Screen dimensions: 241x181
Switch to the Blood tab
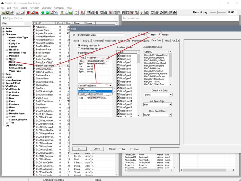click(x=76, y=41)
